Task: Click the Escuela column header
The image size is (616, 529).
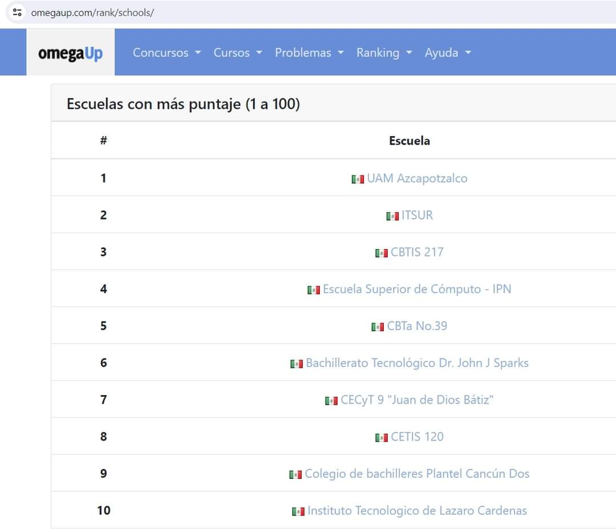Action: (410, 141)
